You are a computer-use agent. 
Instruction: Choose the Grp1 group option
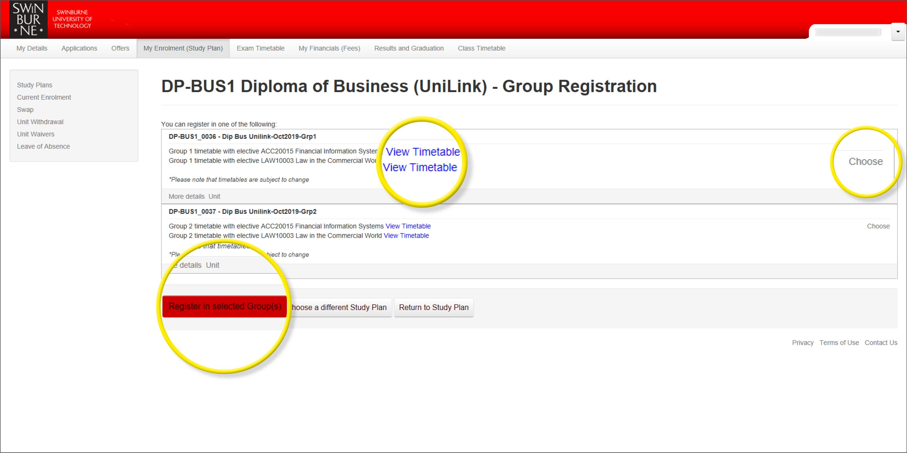(x=865, y=162)
